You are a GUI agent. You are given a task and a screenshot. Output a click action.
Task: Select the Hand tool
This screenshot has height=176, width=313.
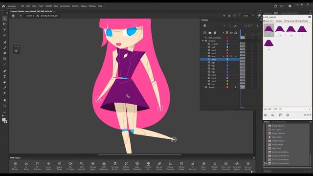pyautogui.click(x=4, y=100)
